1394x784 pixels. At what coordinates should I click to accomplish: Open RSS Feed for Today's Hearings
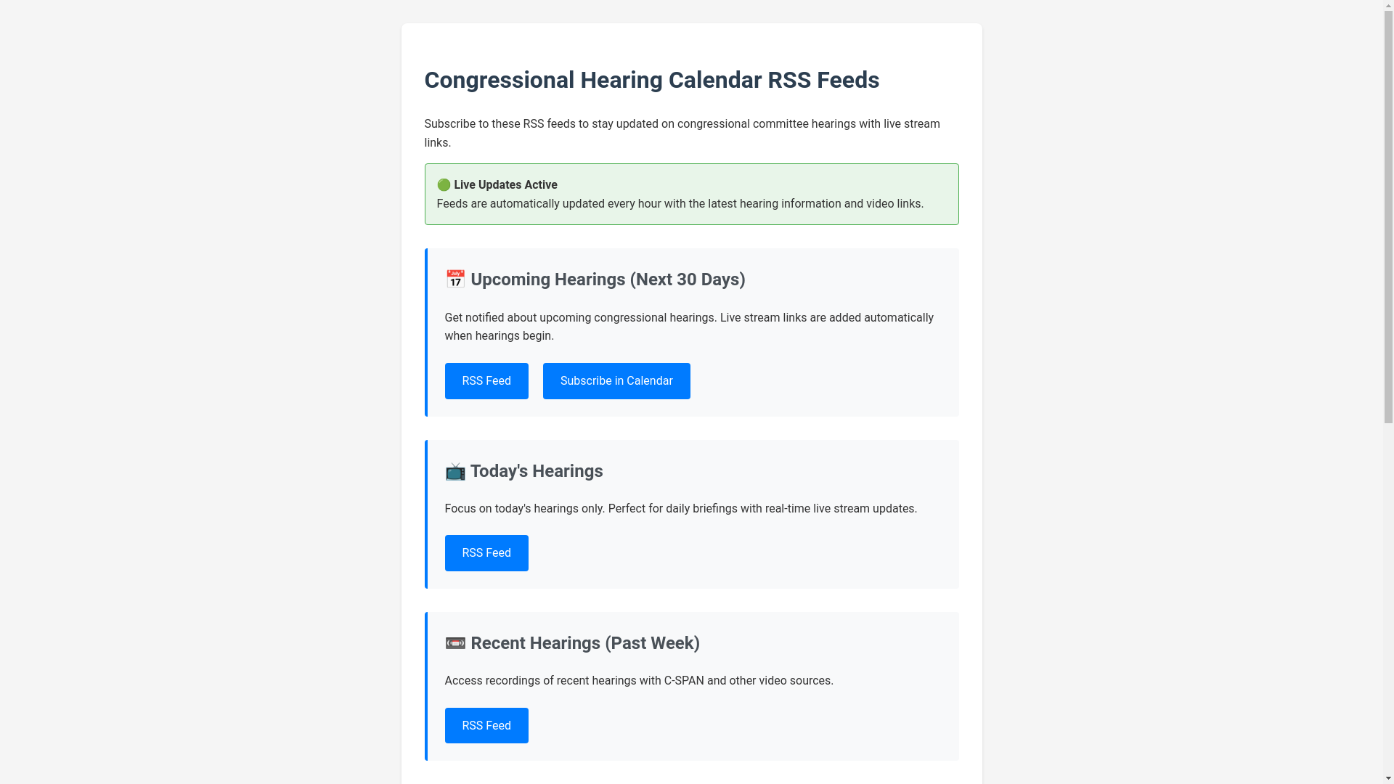click(x=486, y=553)
